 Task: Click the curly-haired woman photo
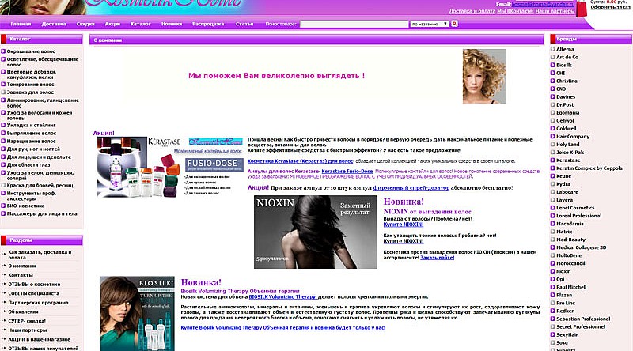(x=483, y=74)
